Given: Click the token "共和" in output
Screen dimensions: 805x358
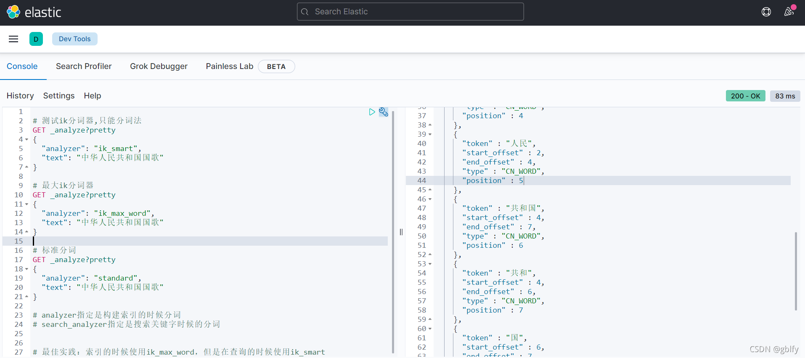Looking at the screenshot, I should [519, 273].
